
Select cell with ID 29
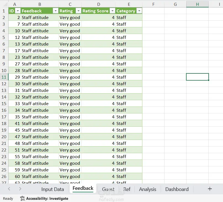(x=15, y=77)
